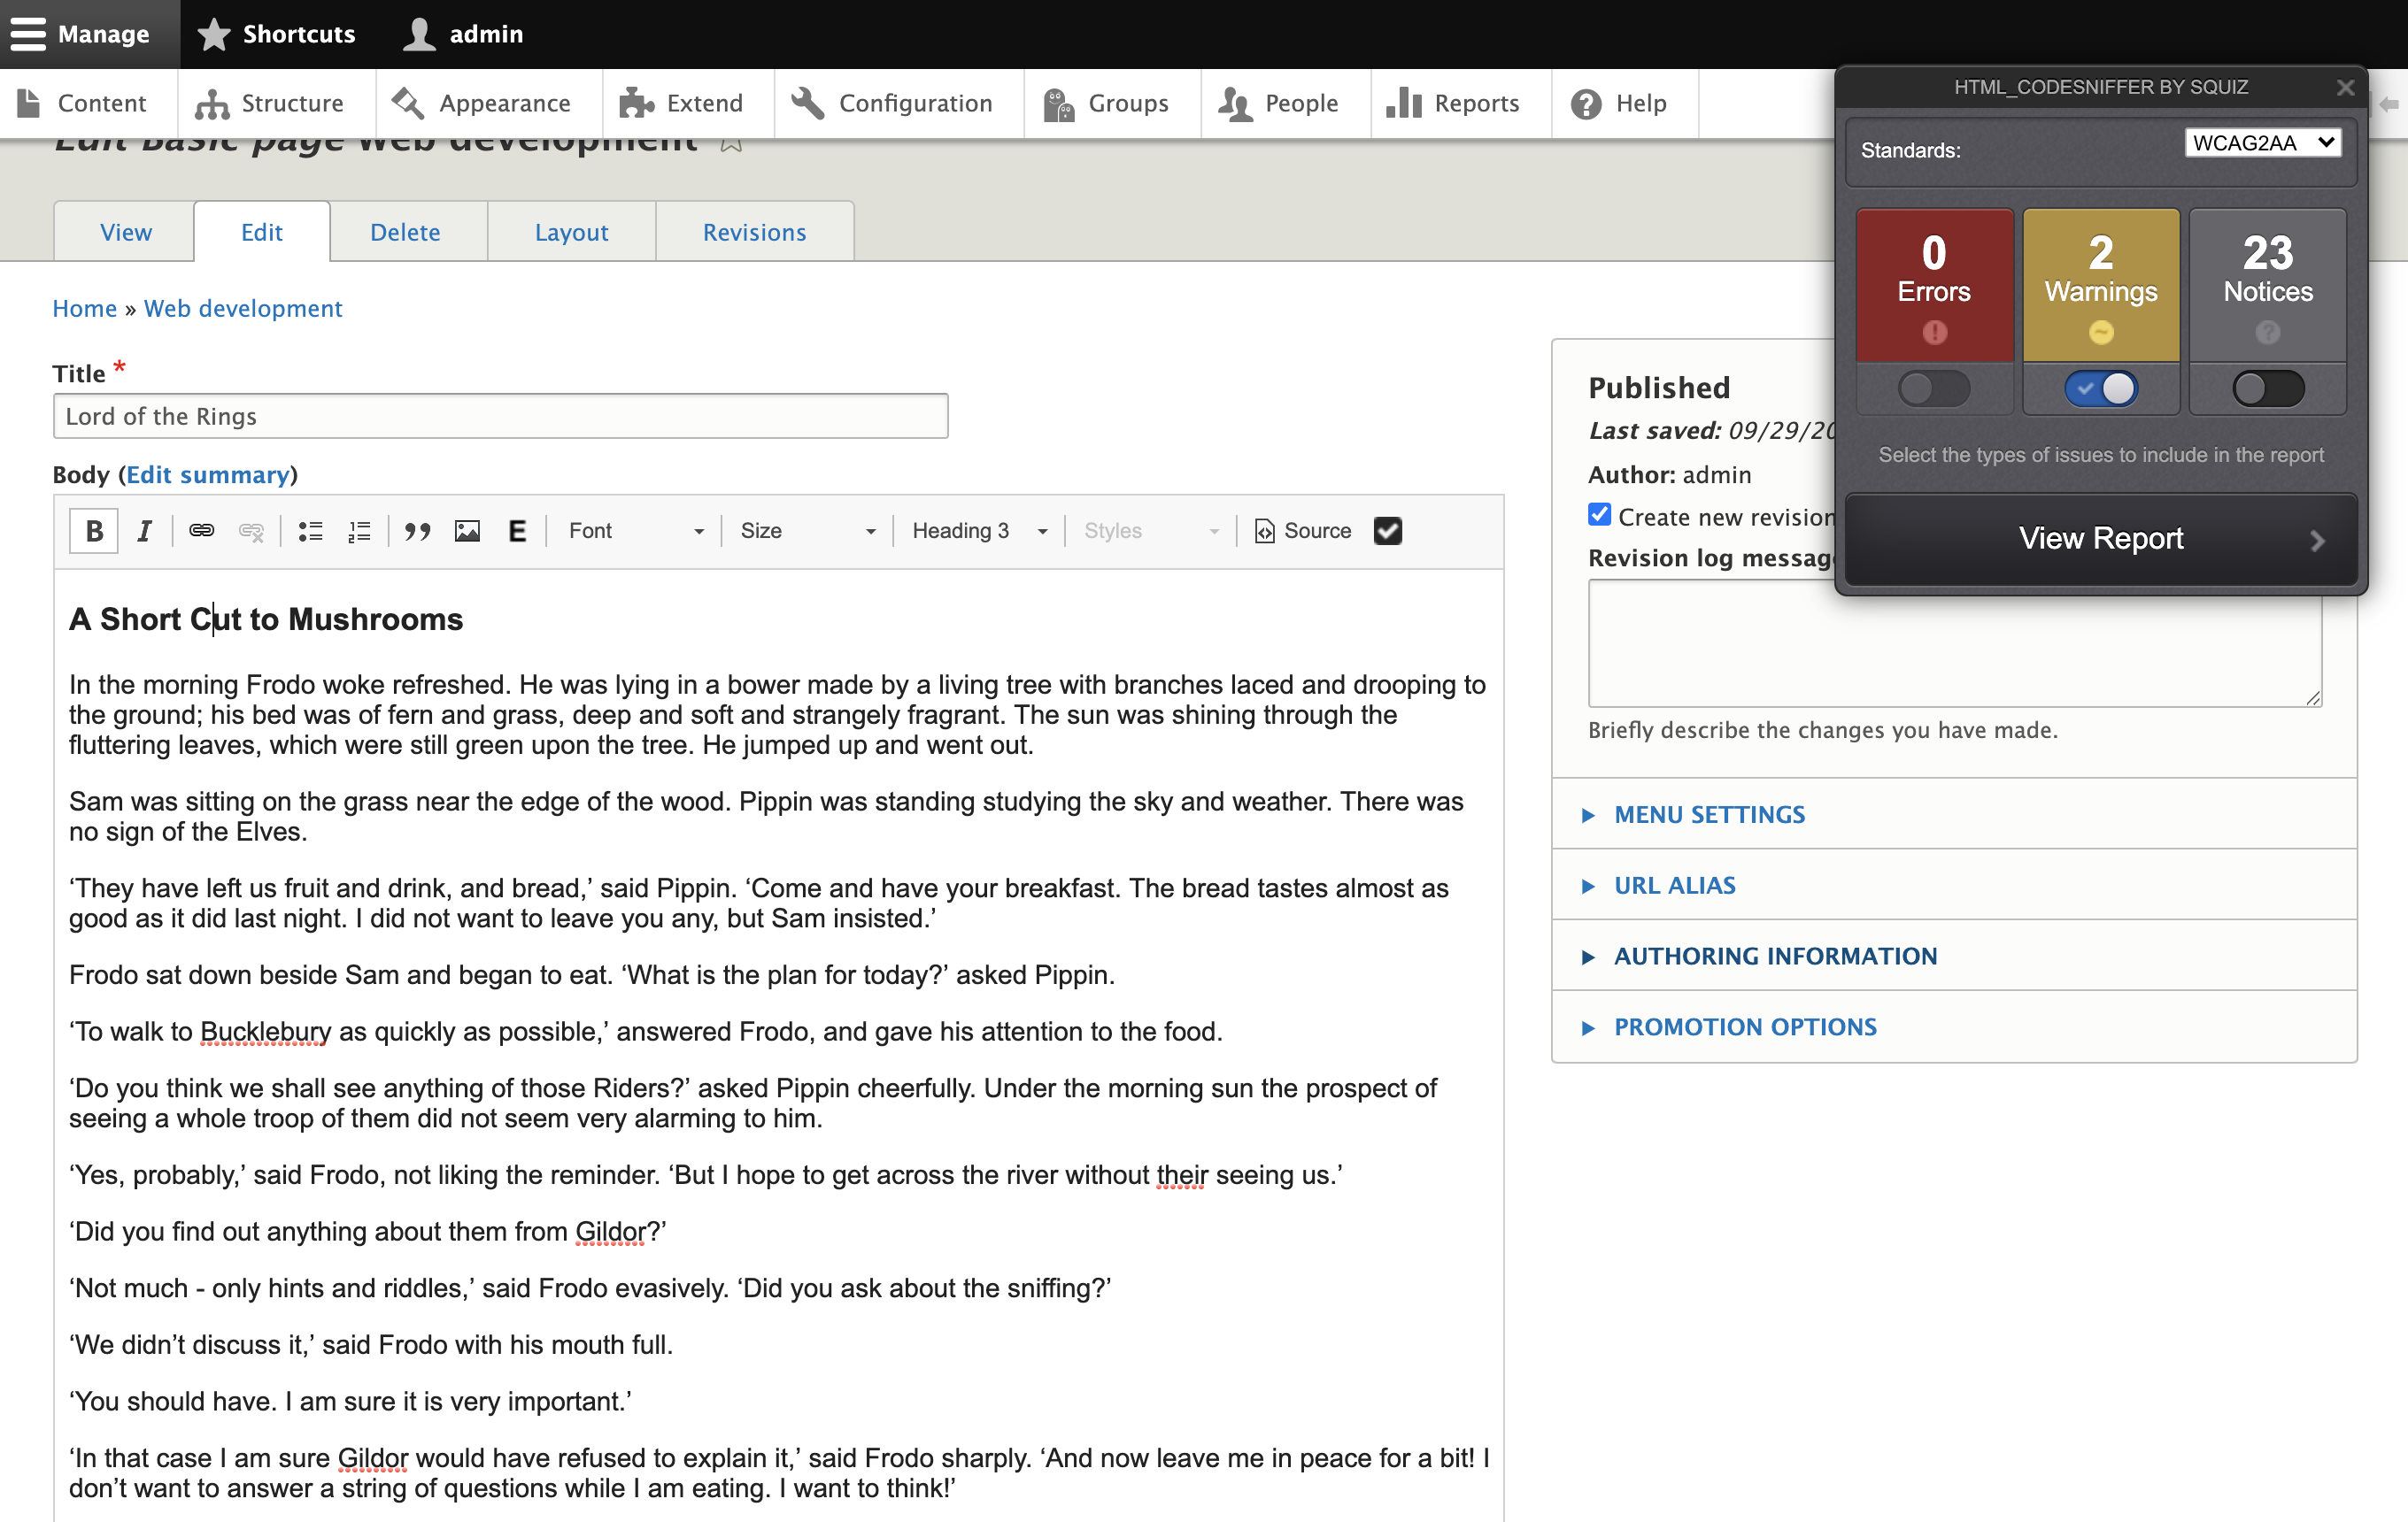2408x1522 pixels.
Task: Click into Revision log message textarea
Action: pos(1954,642)
